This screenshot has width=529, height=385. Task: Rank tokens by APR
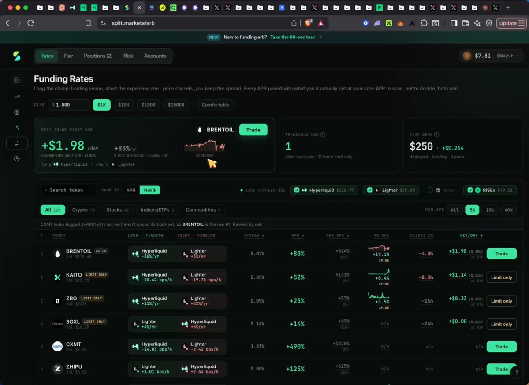pyautogui.click(x=131, y=190)
